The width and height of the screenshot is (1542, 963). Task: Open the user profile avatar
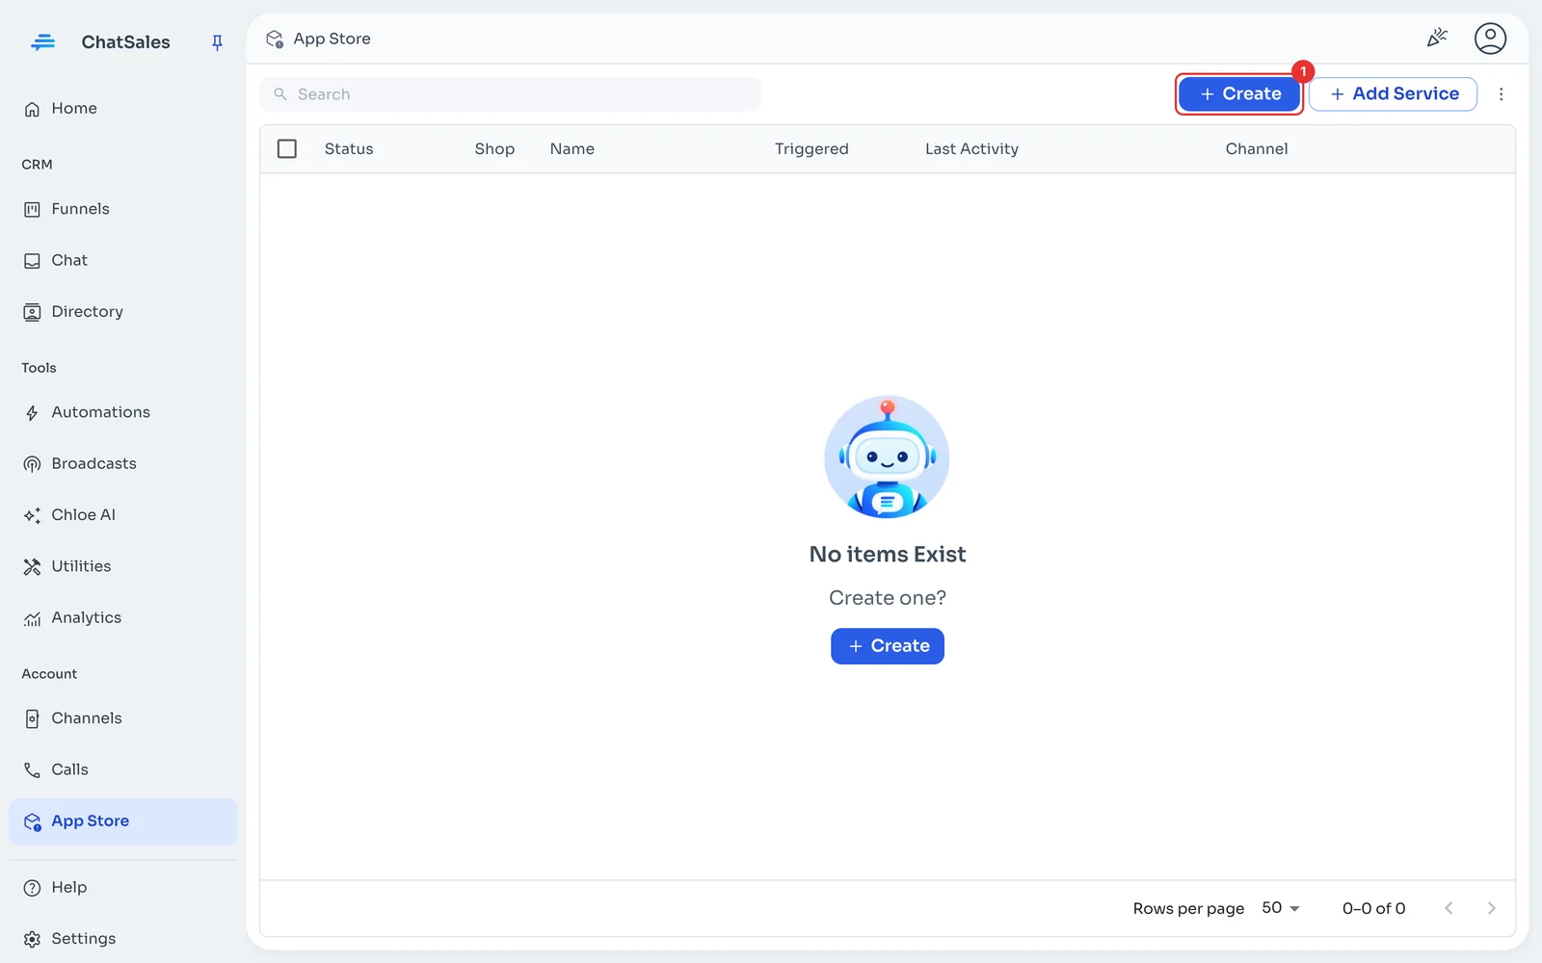[x=1490, y=39]
